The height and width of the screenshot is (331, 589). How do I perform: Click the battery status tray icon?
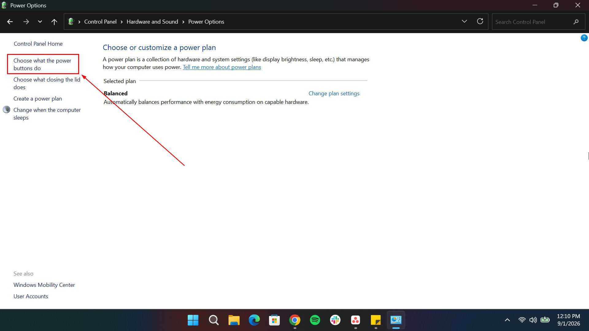[545, 320]
